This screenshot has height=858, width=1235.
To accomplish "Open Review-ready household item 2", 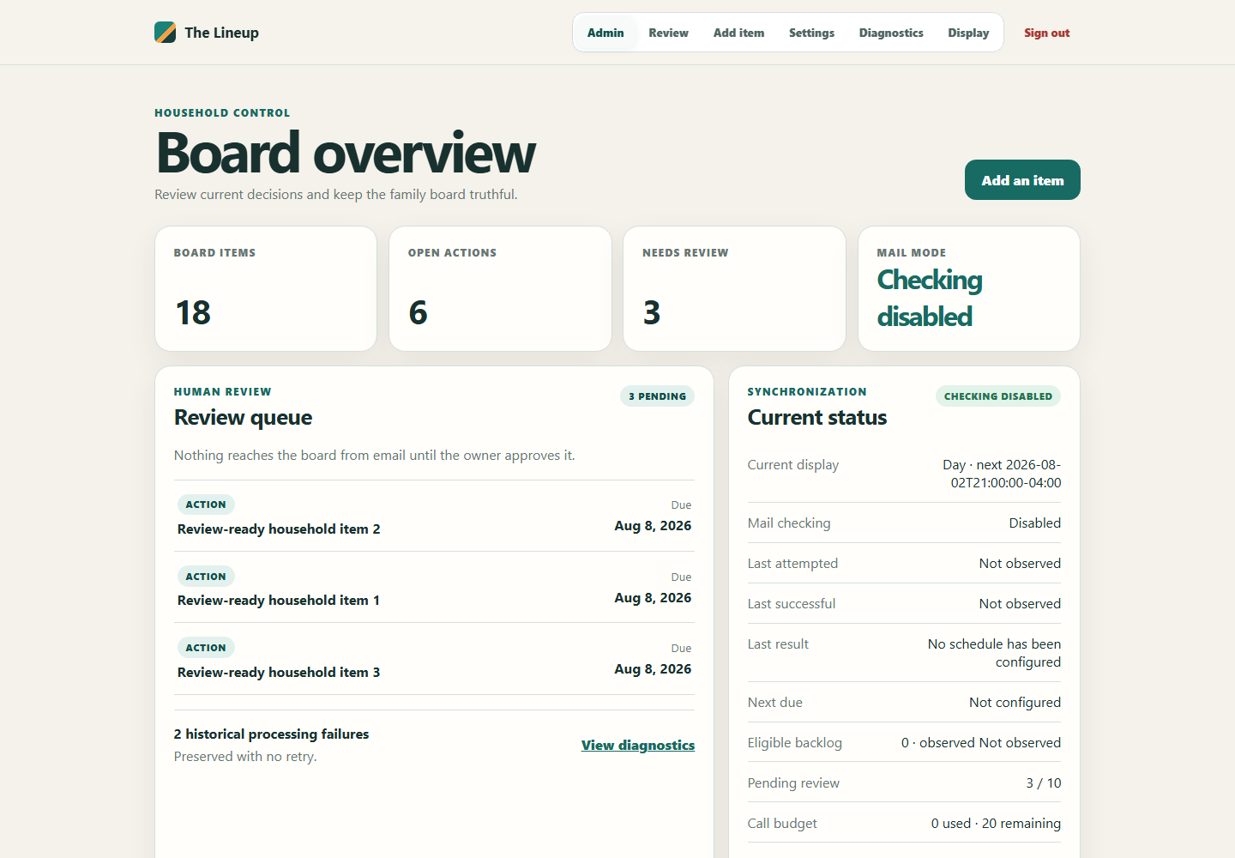I will pyautogui.click(x=434, y=516).
